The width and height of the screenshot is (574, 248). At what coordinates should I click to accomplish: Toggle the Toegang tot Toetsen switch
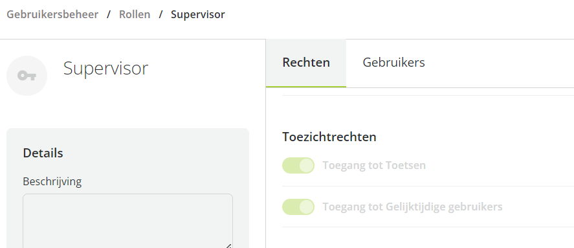[x=298, y=166]
